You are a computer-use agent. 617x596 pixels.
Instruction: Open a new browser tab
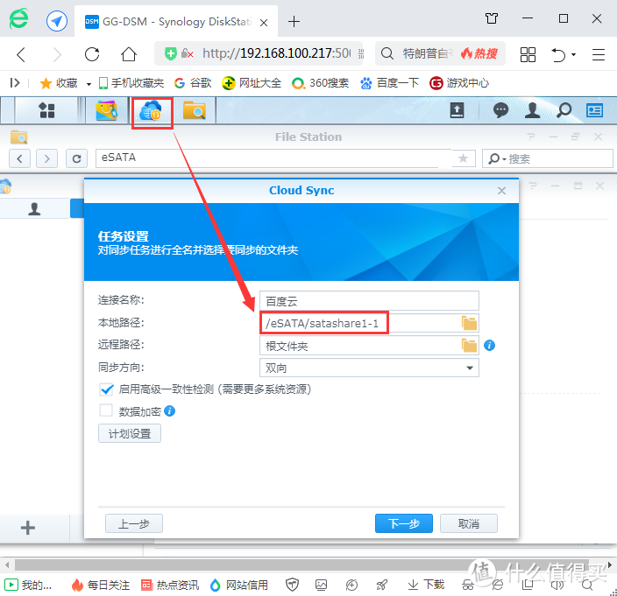point(294,22)
